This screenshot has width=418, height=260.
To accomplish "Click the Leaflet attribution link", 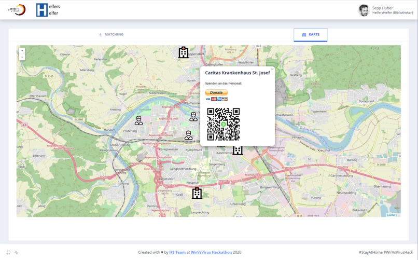I will pos(391,215).
